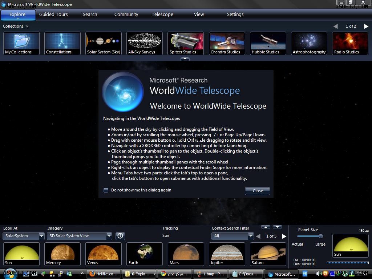Close the welcome dialog
372x279 pixels.
point(258,191)
